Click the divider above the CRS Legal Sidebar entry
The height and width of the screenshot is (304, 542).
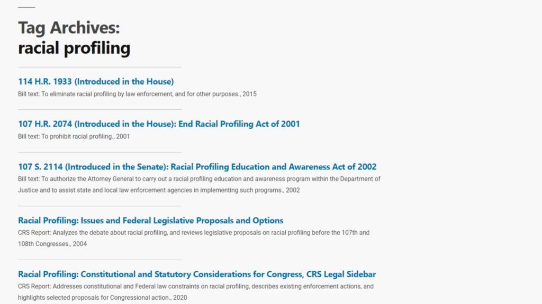point(100,260)
